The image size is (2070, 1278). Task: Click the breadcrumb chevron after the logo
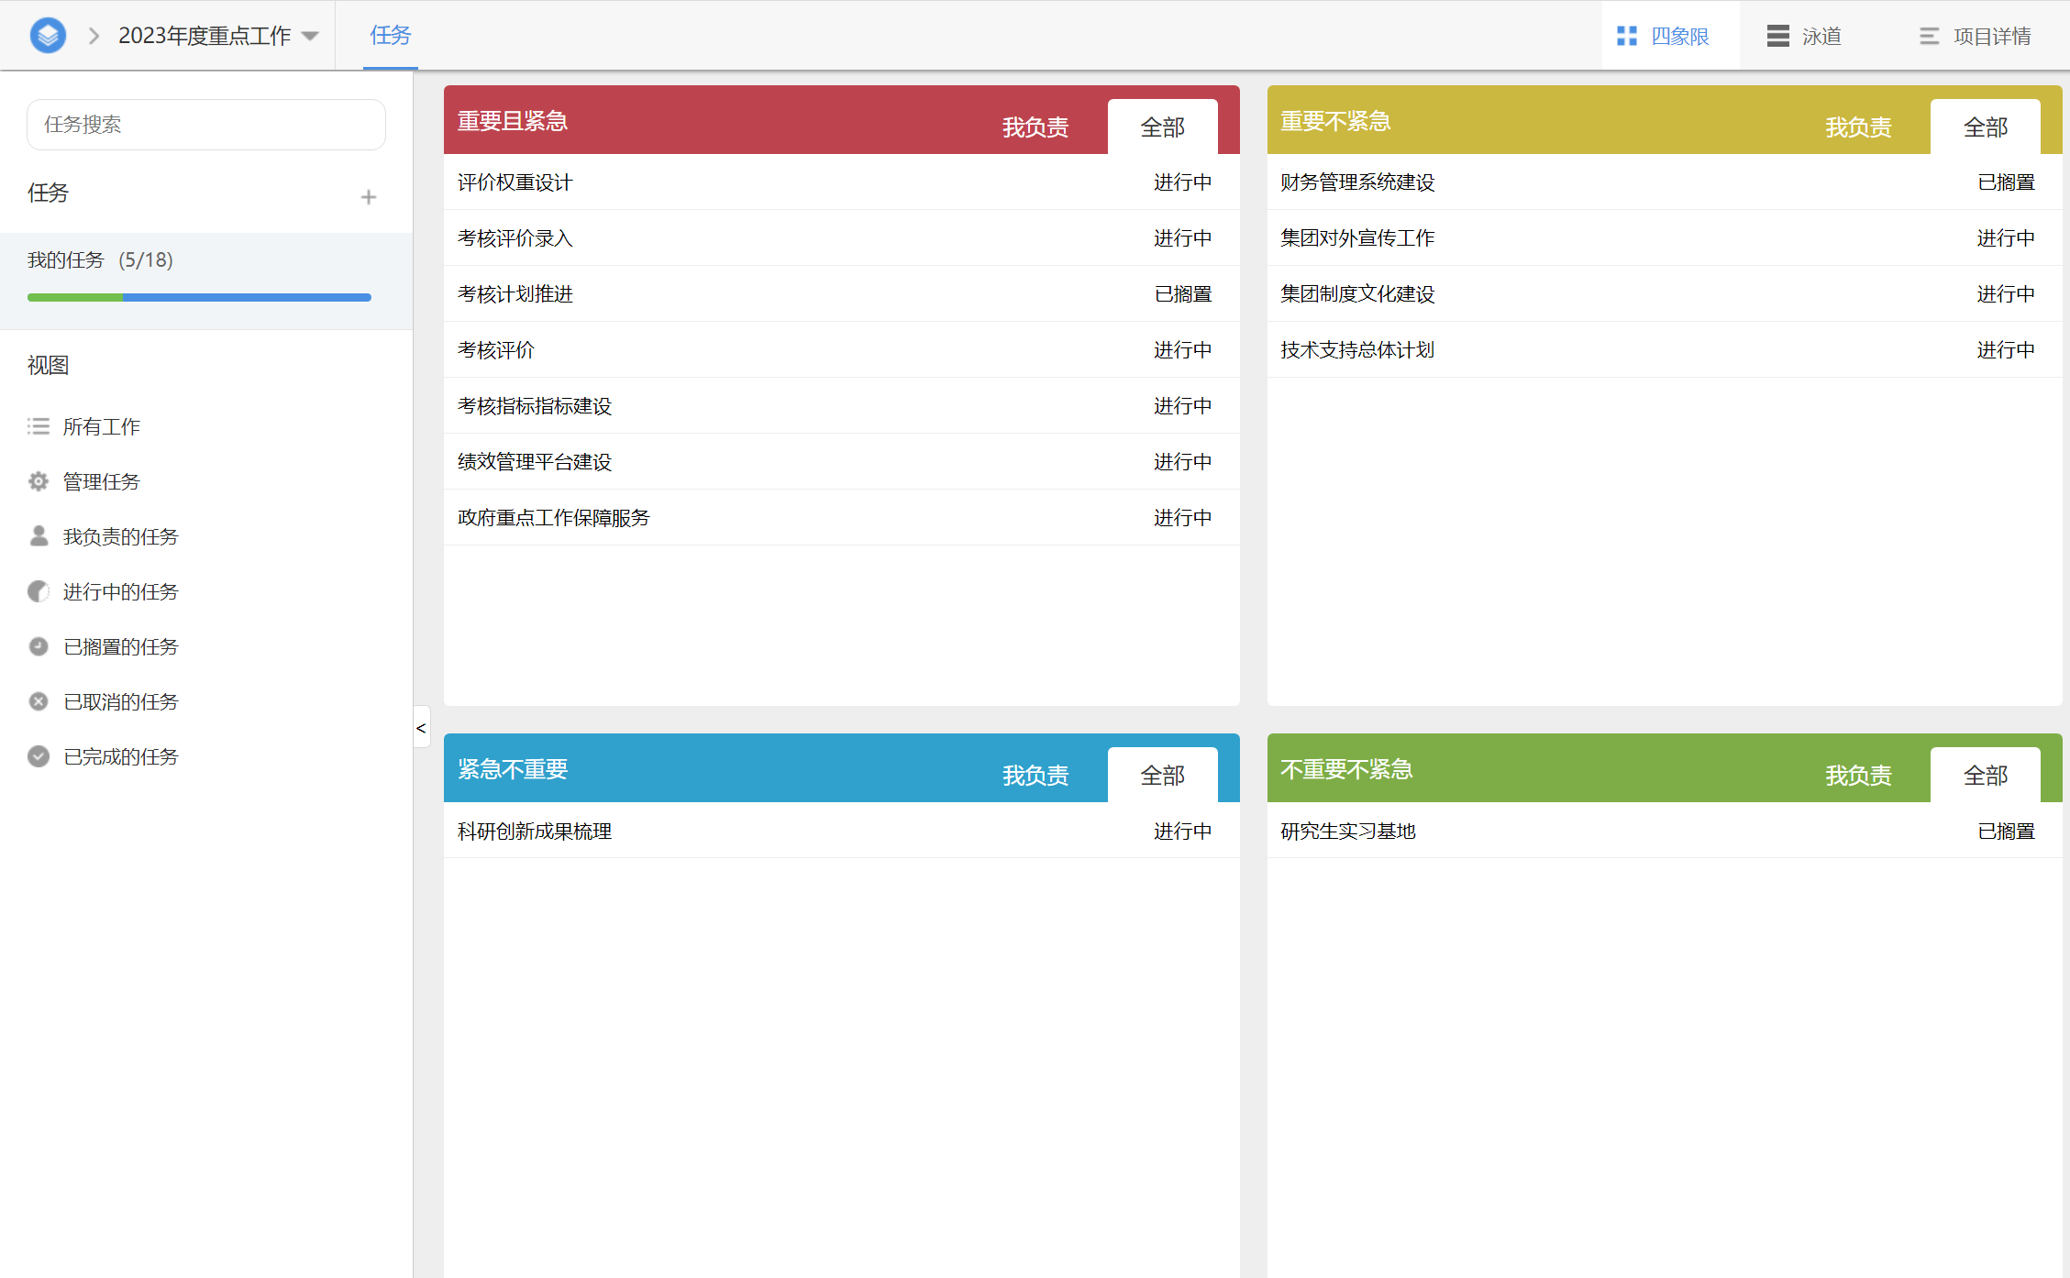[94, 36]
